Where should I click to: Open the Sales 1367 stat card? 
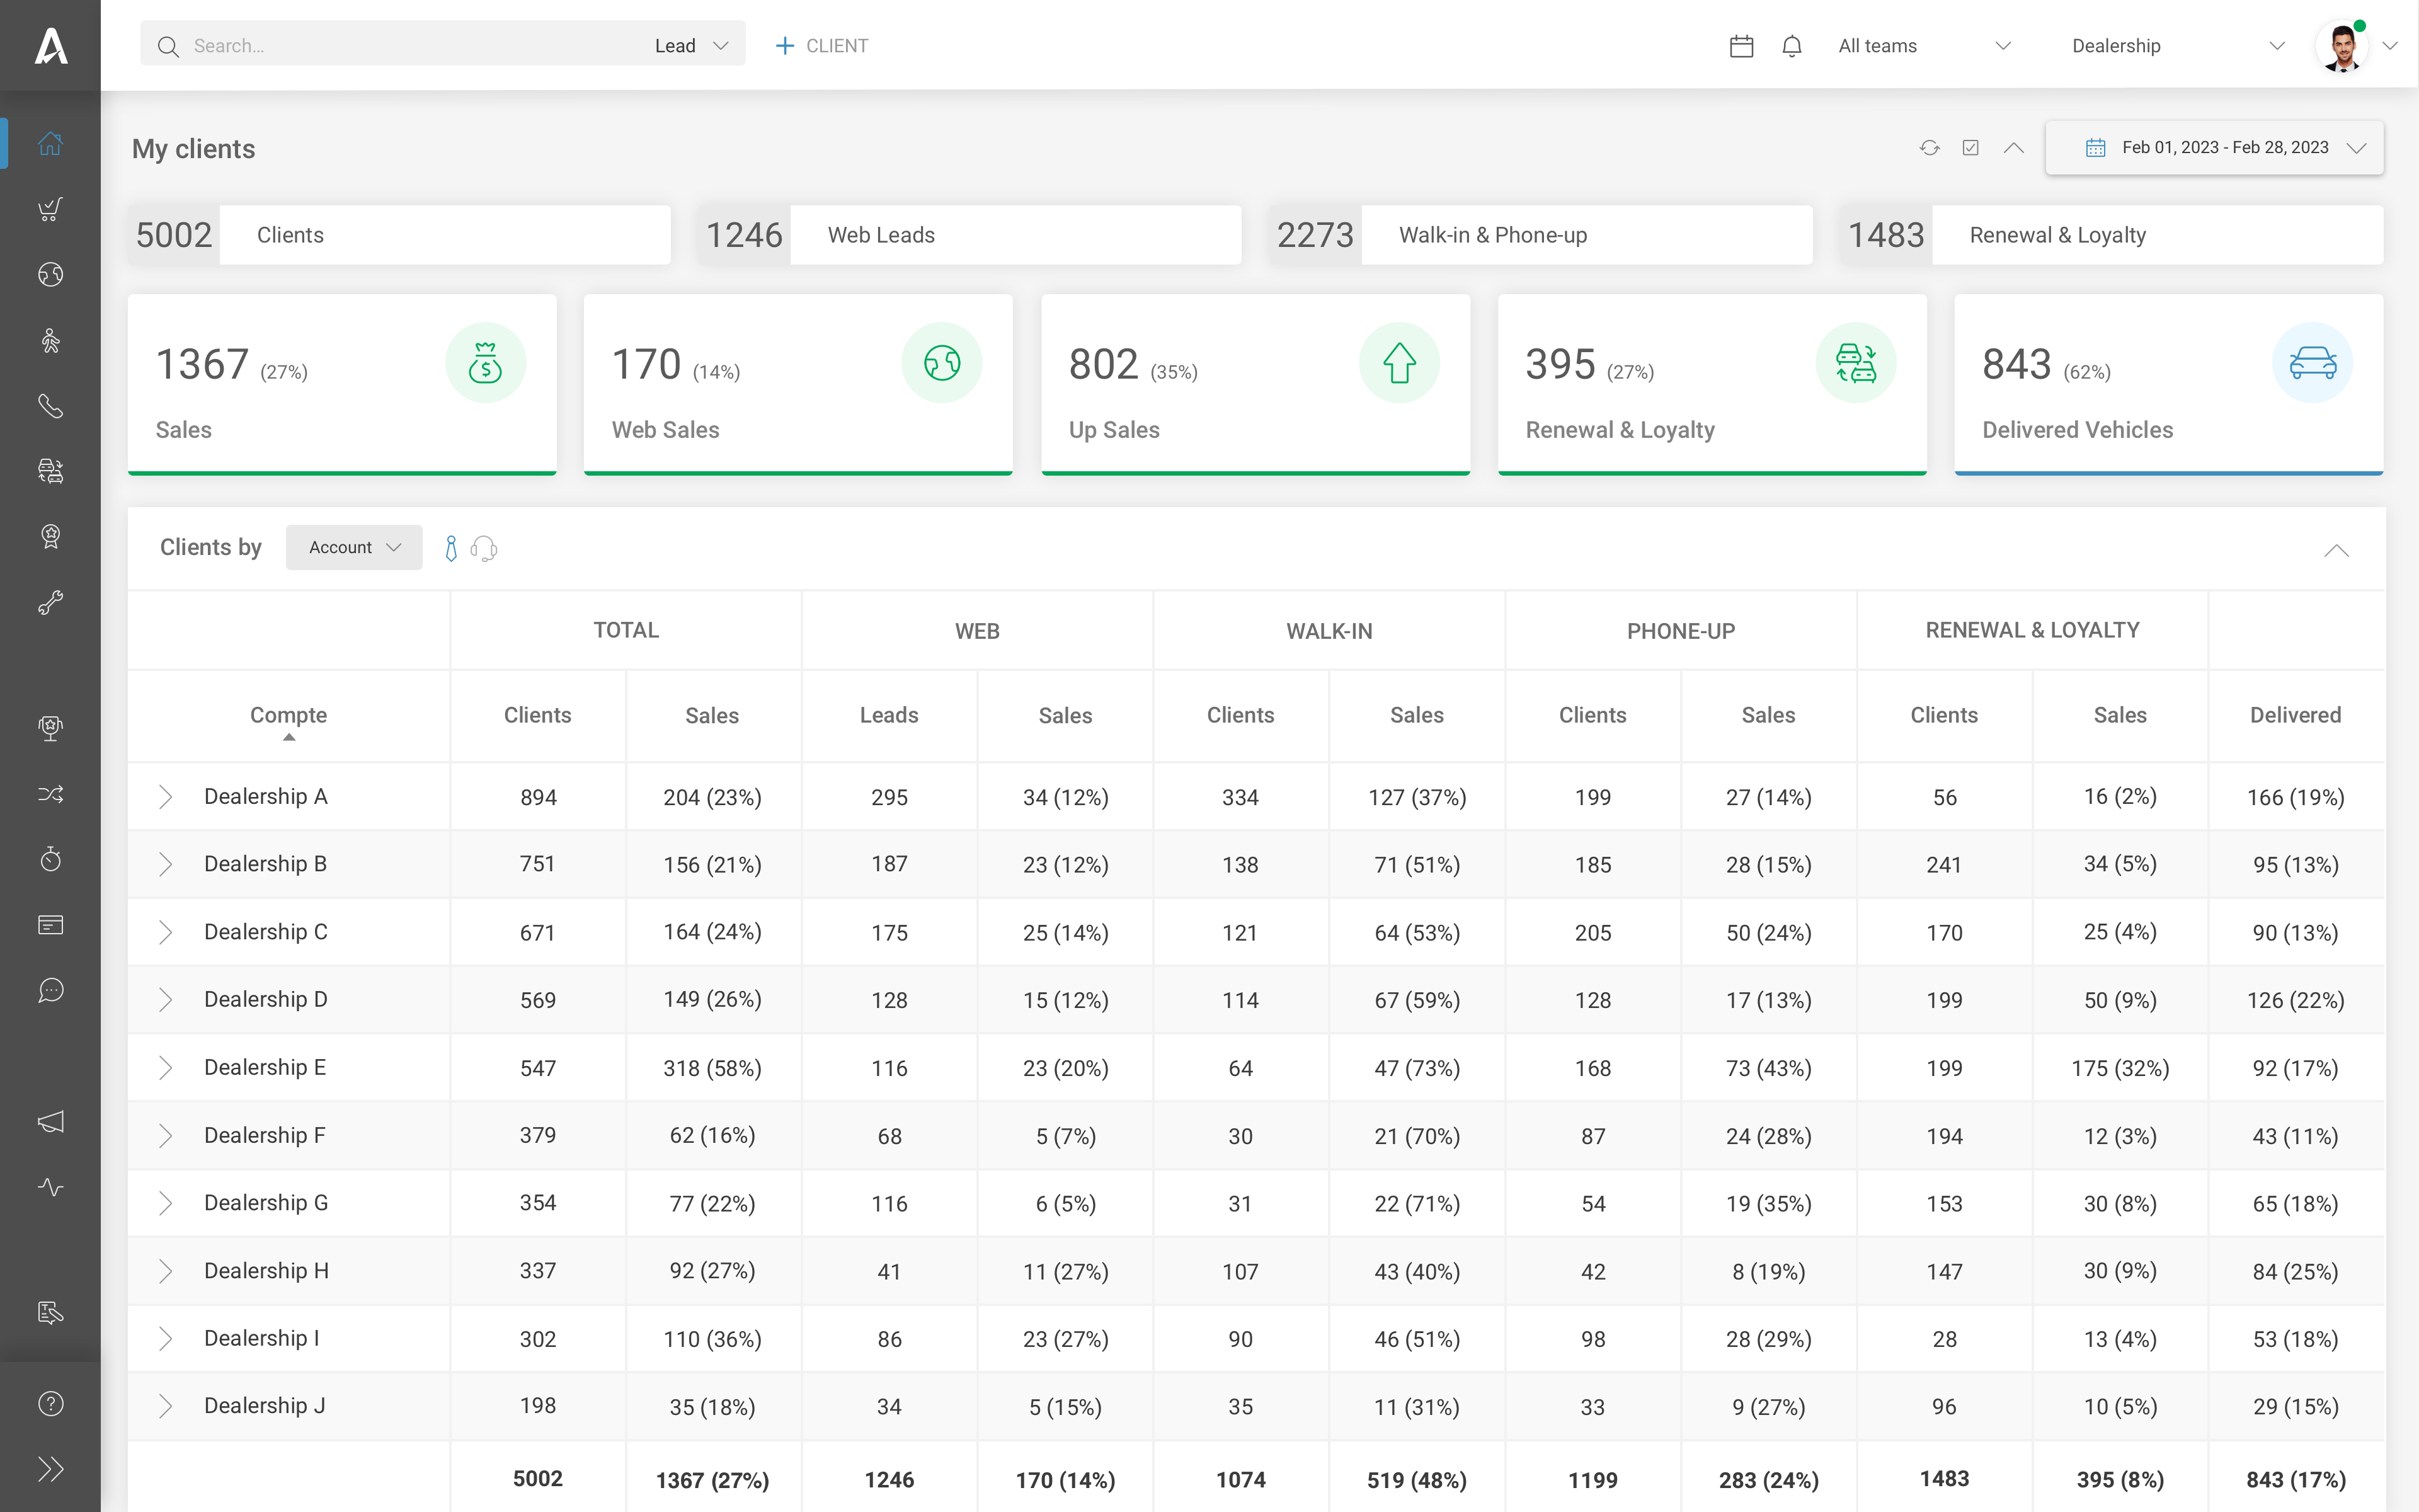(x=342, y=384)
